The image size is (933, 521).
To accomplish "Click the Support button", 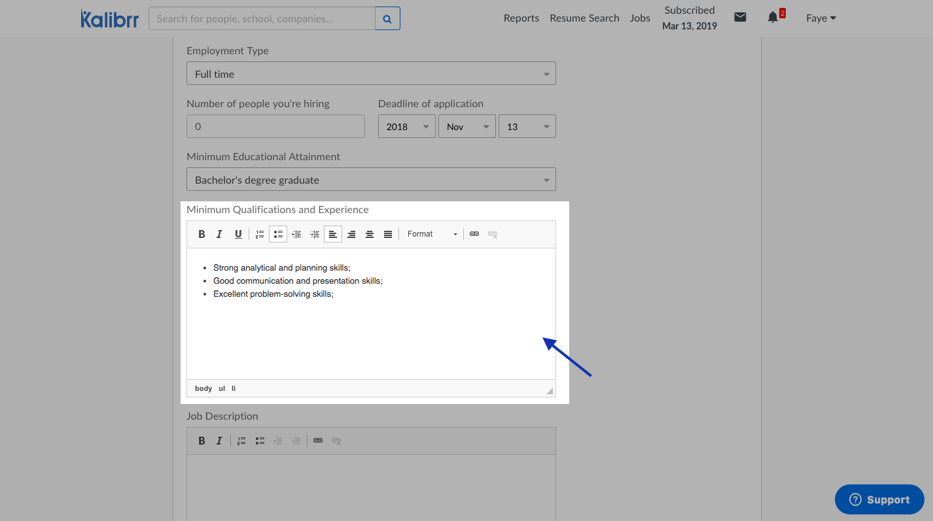I will (x=879, y=499).
